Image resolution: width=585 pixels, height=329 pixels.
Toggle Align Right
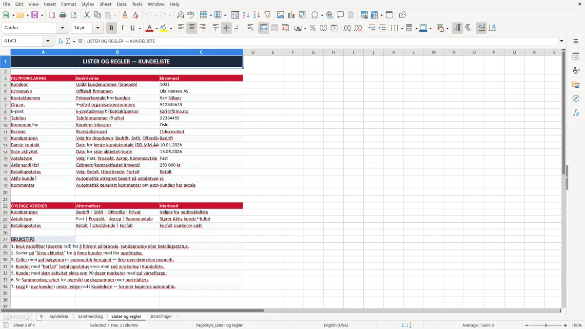pos(202,28)
